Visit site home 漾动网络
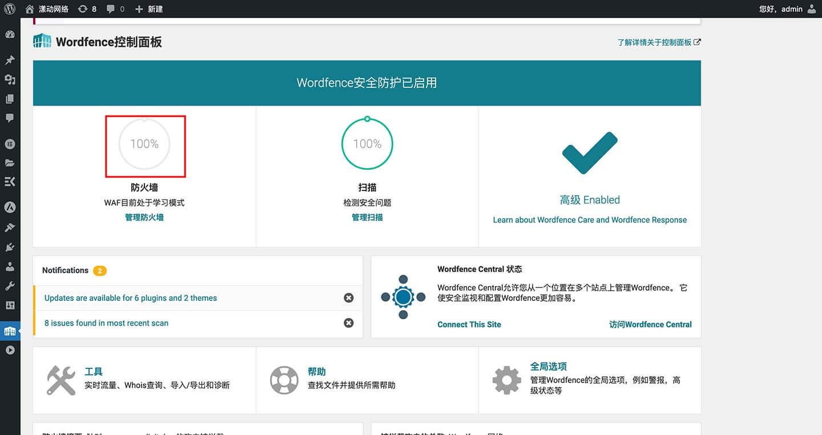 (x=47, y=9)
